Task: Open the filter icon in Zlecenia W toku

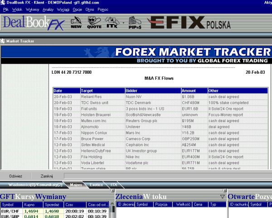Action: [223, 197]
